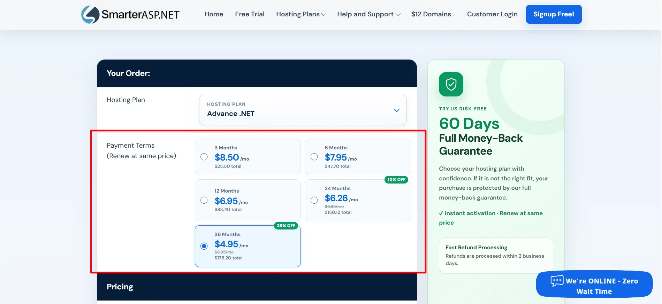Select the 36 Months payment term
The image size is (662, 304).
pyautogui.click(x=248, y=246)
